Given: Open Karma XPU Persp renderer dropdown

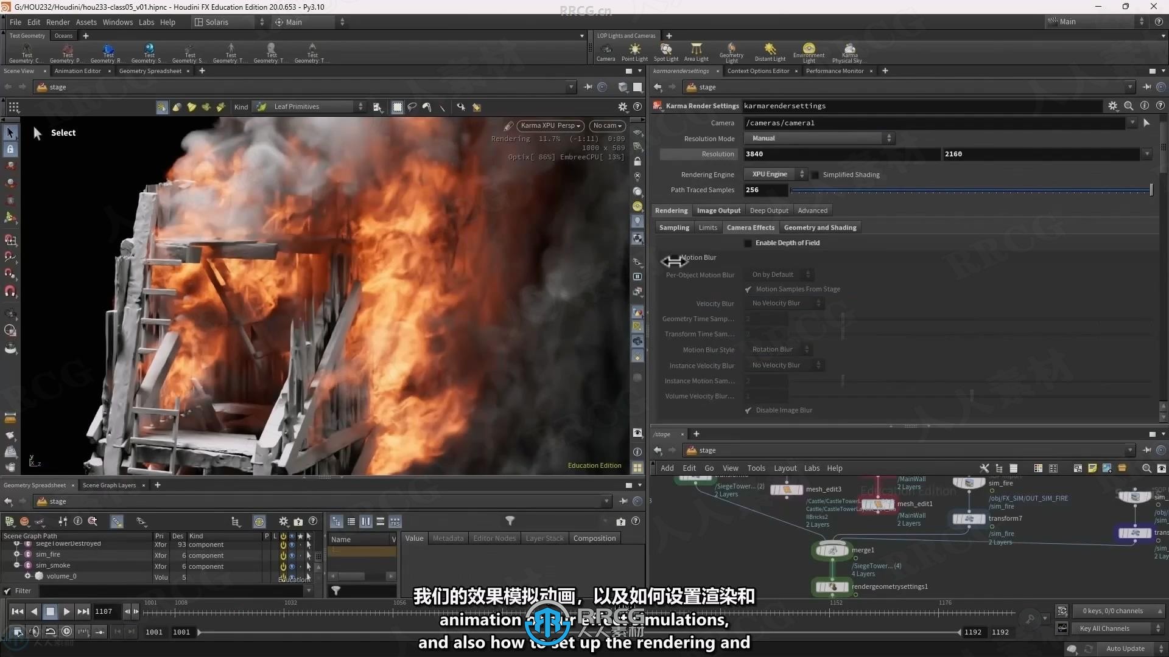Looking at the screenshot, I should pos(551,126).
